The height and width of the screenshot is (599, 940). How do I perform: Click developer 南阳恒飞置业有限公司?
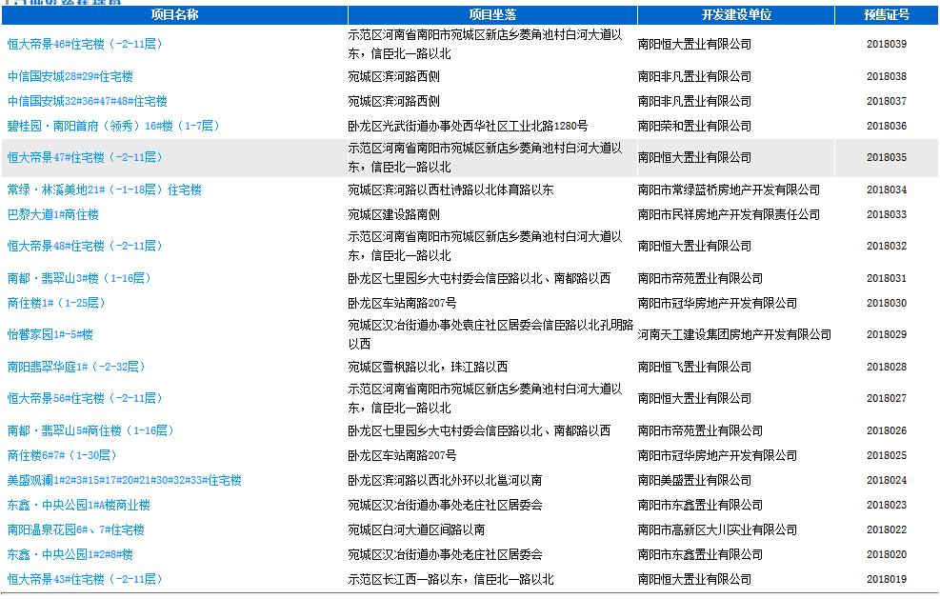point(694,367)
